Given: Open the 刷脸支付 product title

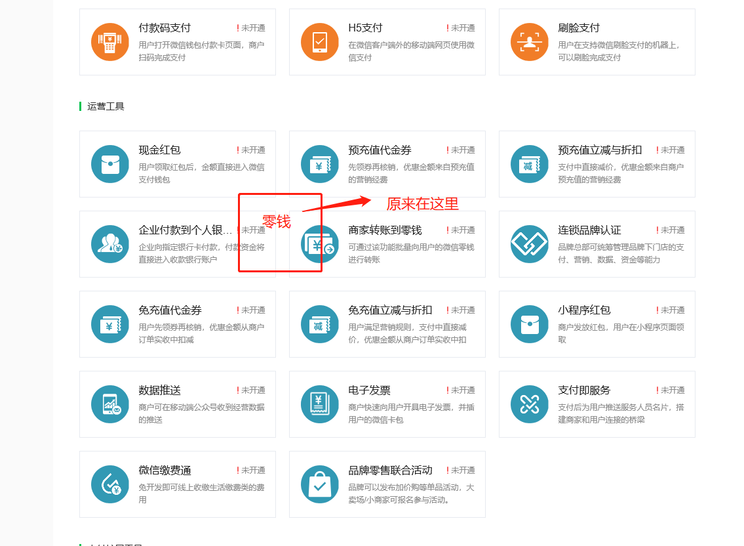Looking at the screenshot, I should (579, 28).
